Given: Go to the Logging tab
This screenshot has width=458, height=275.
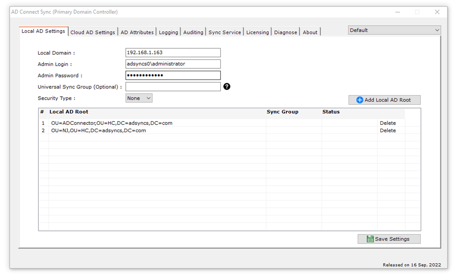Looking at the screenshot, I should 168,32.
